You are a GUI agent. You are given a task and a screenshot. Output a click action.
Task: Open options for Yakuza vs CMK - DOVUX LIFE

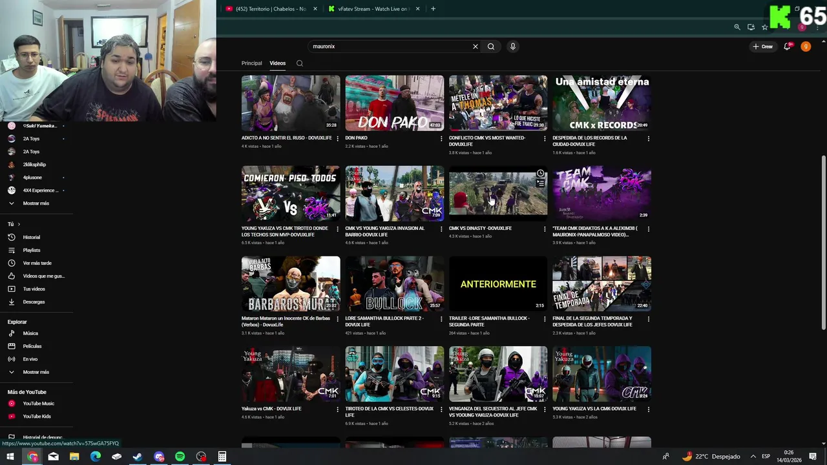click(x=337, y=409)
